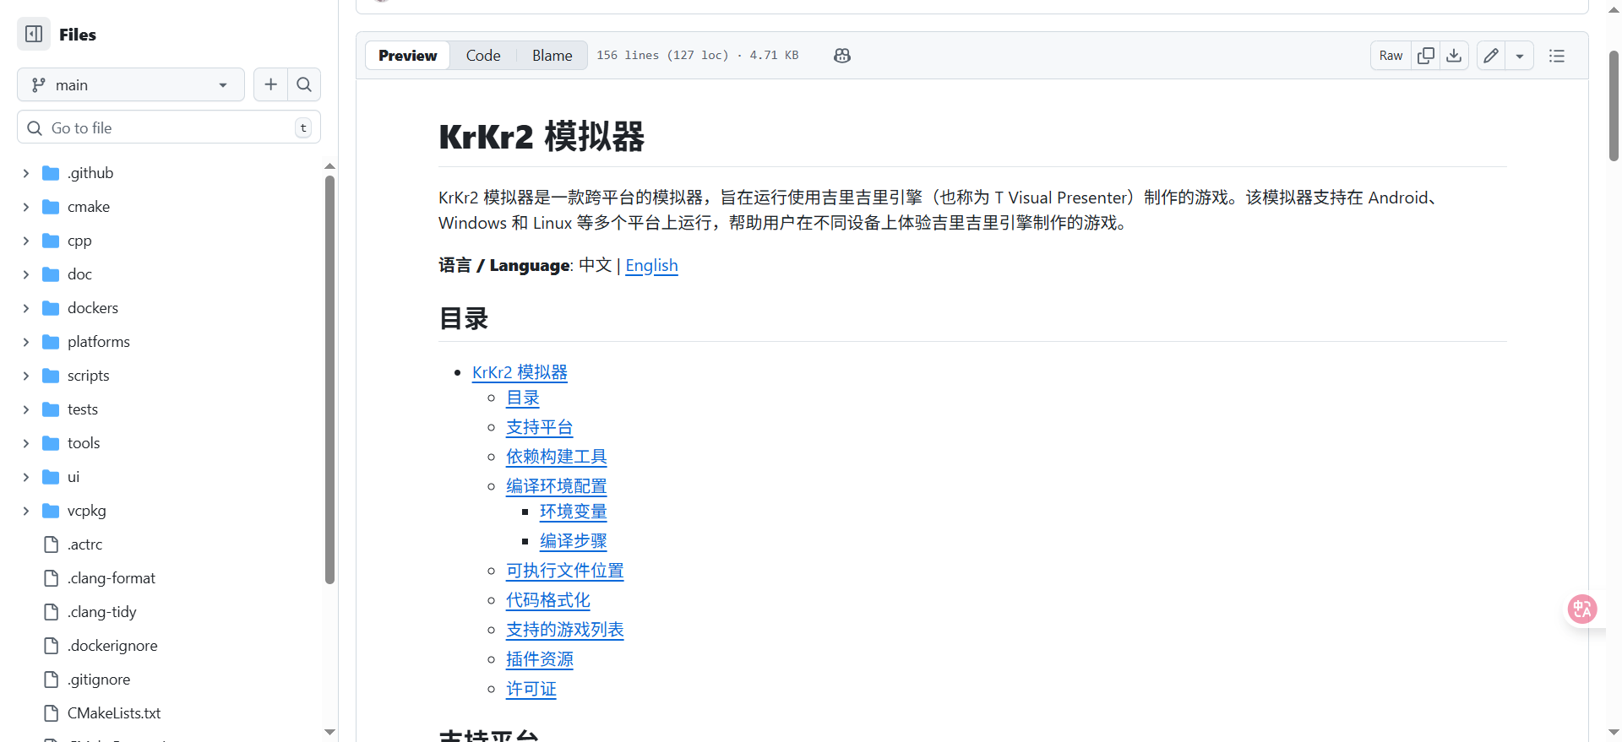Click the pencil edit file icon

pyautogui.click(x=1491, y=56)
